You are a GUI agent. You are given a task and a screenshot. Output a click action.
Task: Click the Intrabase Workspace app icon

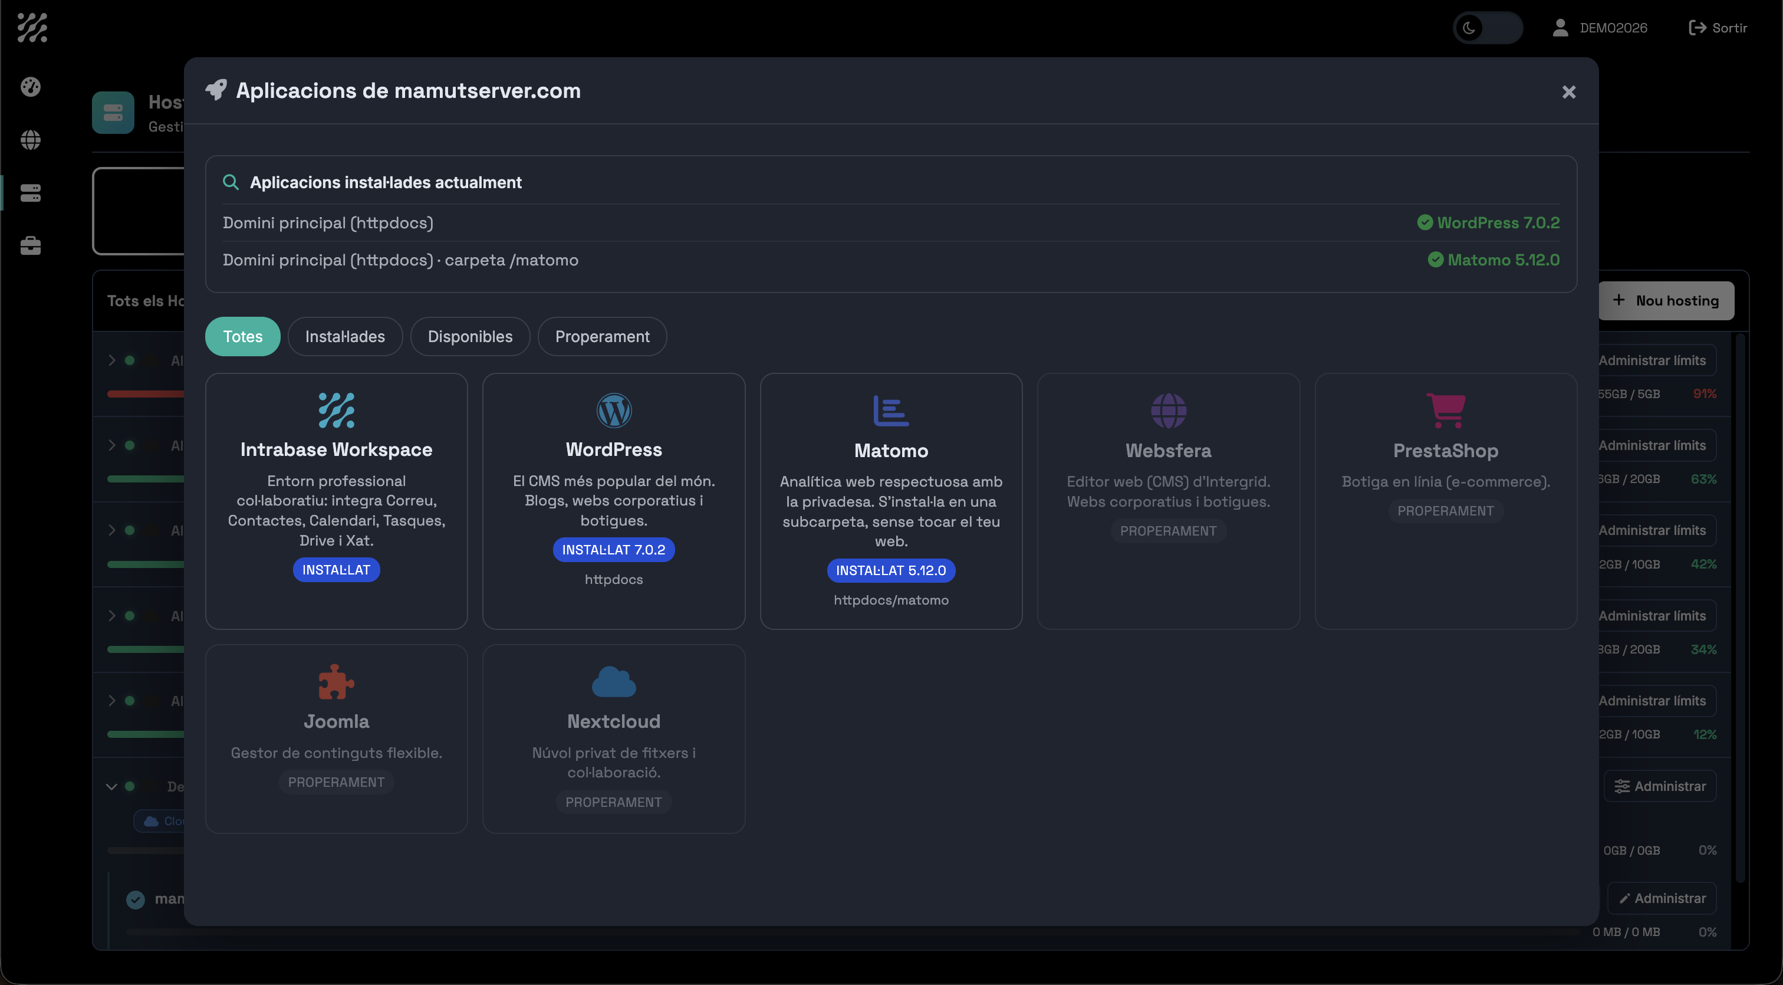[337, 411]
